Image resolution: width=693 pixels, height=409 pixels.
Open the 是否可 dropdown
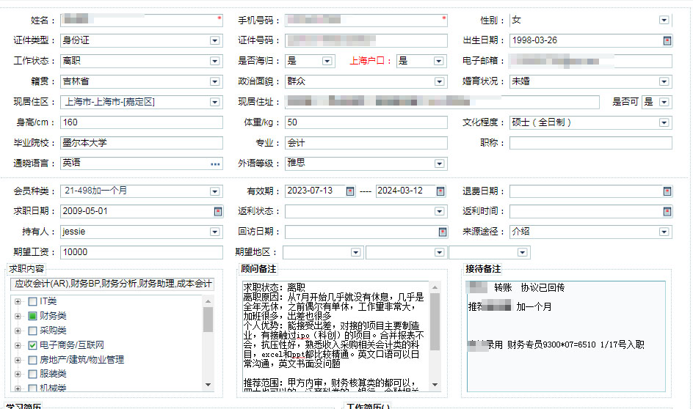(x=664, y=103)
